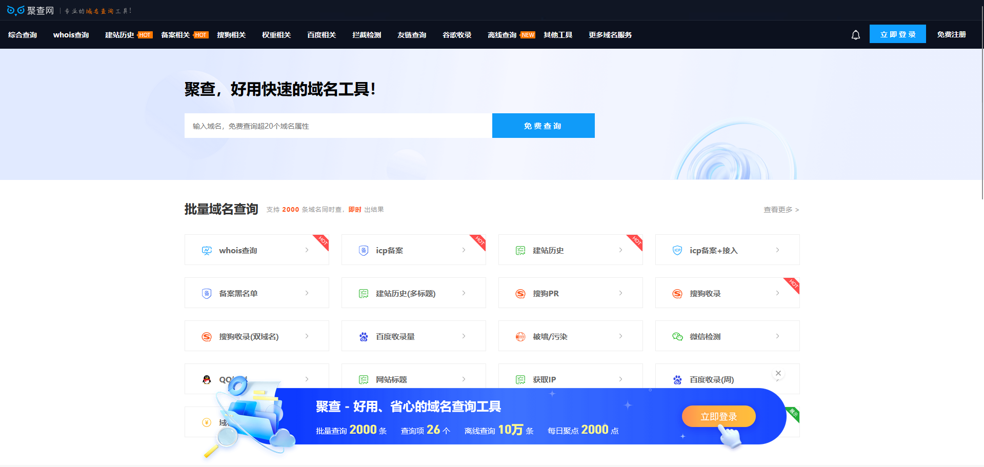Image resolution: width=984 pixels, height=467 pixels.
Task: Click the 网站标题 card label
Action: point(391,379)
